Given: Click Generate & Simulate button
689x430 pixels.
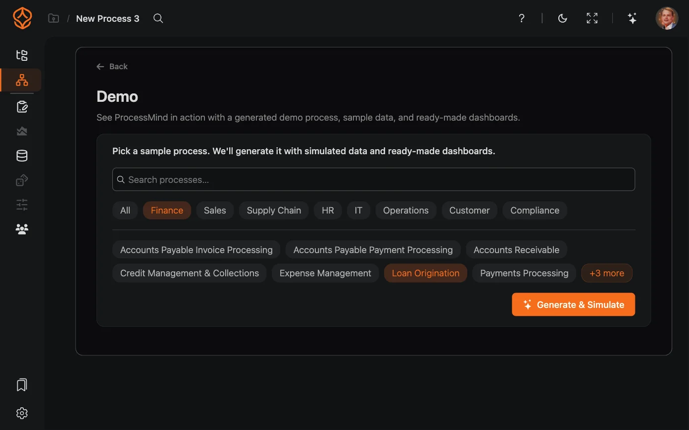Looking at the screenshot, I should [x=574, y=304].
